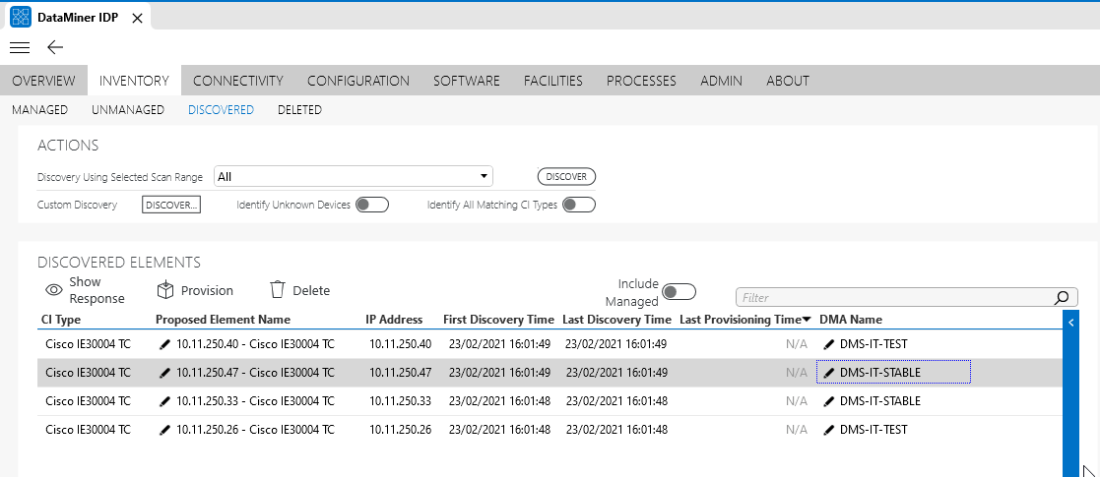Select IP address cell 10.11.250.26
Image resolution: width=1100 pixels, height=477 pixels.
pyautogui.click(x=401, y=430)
